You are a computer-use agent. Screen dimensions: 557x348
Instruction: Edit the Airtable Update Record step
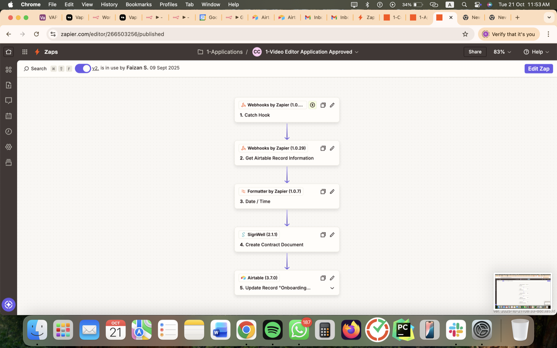(x=332, y=278)
